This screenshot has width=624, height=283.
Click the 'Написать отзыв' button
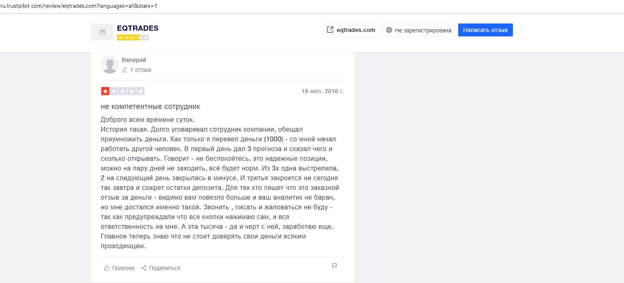[485, 30]
